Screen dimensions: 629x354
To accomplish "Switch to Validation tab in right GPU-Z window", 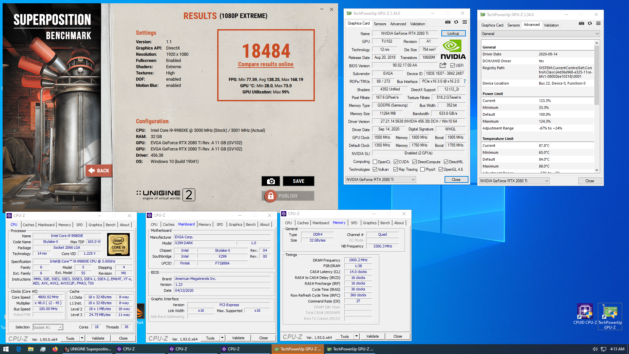I will click(x=551, y=25).
